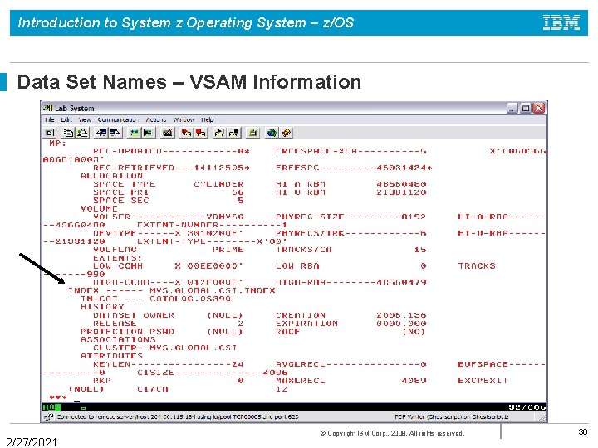This screenshot has height=448, width=598.
Task: Close the Lab System window
Action: coord(538,108)
